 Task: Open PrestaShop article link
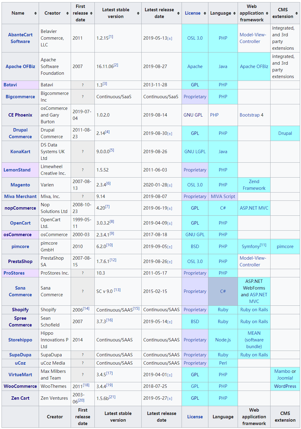[x=20, y=261]
